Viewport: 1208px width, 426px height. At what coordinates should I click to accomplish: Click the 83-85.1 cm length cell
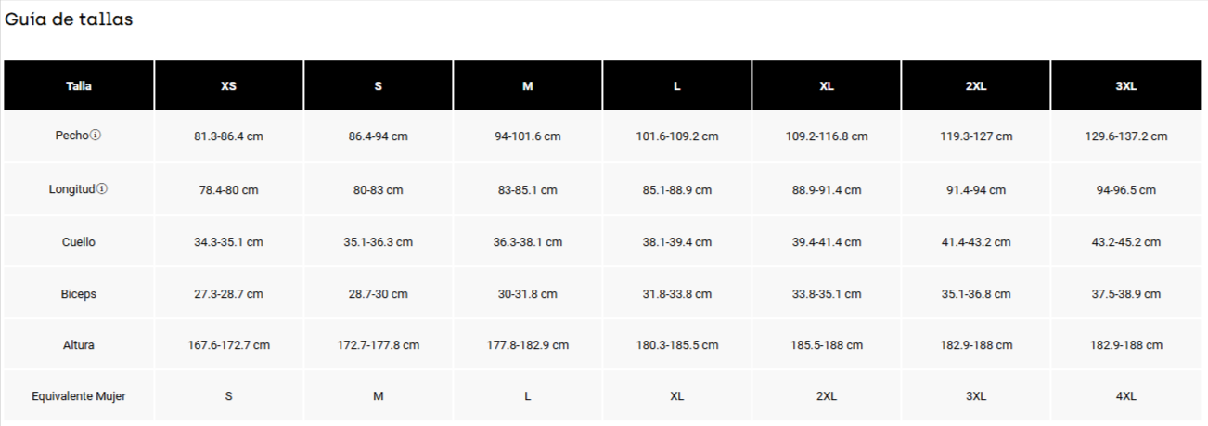click(528, 190)
